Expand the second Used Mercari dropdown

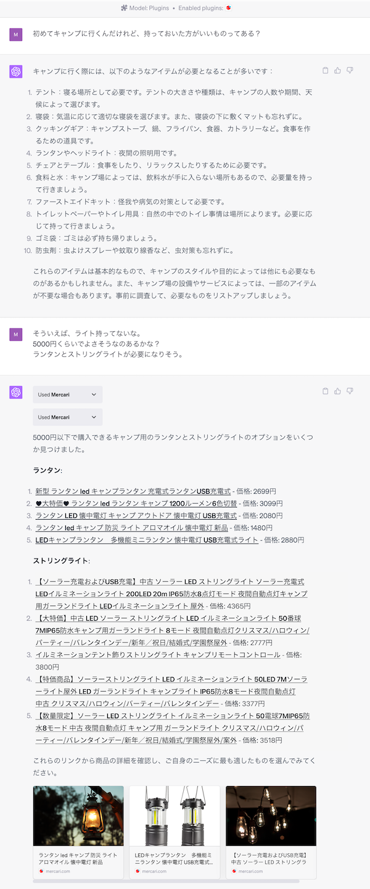click(67, 417)
